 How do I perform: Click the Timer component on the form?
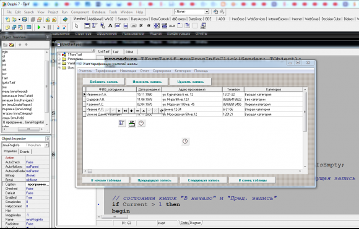[185, 141]
